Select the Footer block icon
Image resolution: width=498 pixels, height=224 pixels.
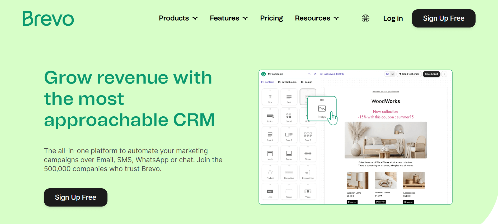[289, 154]
